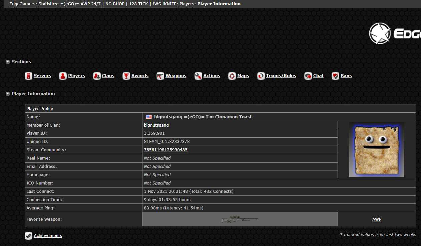This screenshot has width=421, height=246.
Task: Click the Average Ping value
Action: (173, 208)
